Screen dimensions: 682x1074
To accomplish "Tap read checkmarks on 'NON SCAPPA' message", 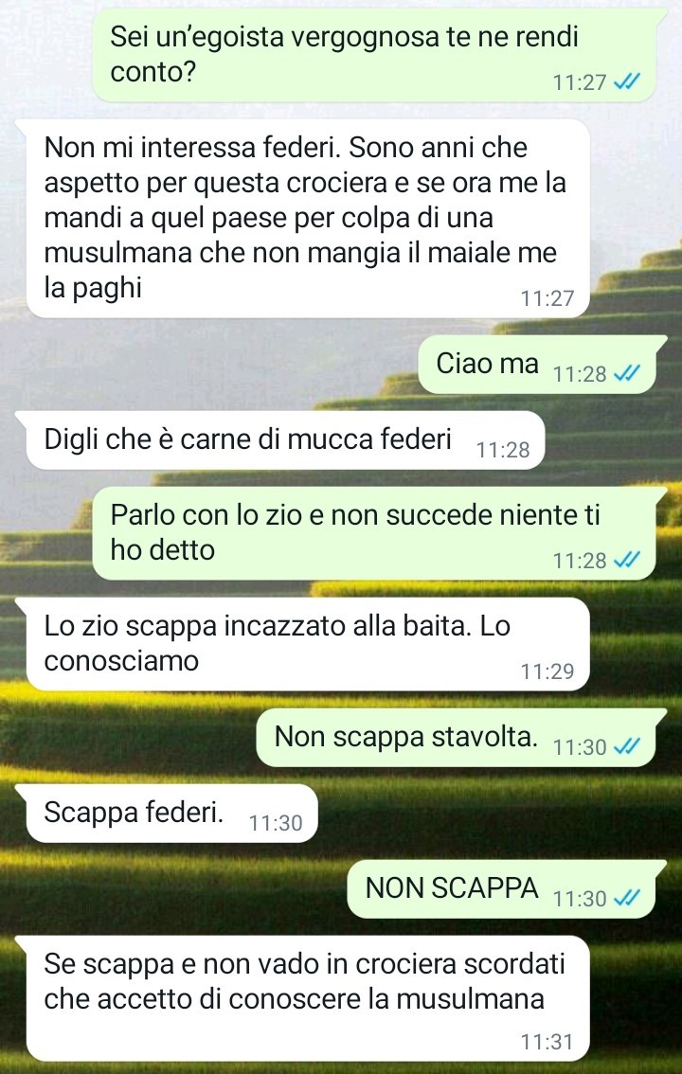I will (x=626, y=899).
